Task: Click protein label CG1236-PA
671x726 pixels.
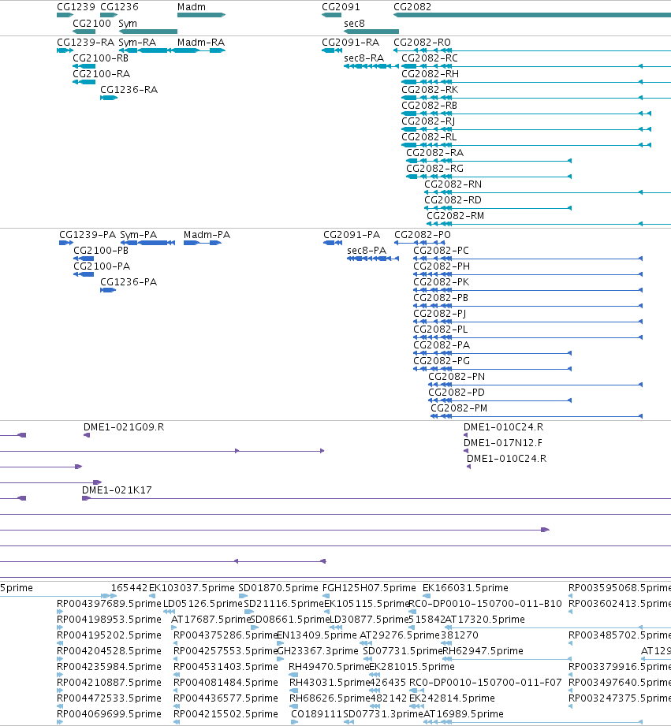Action: [129, 282]
